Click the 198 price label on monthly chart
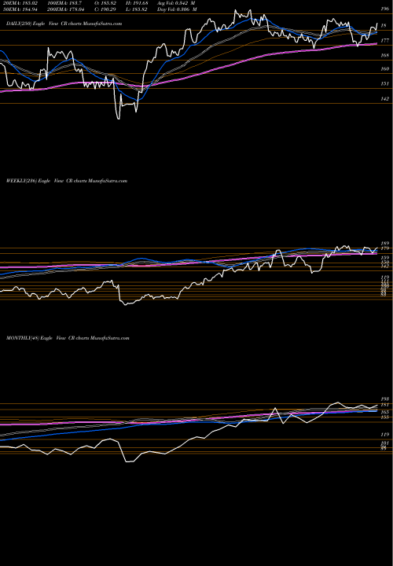393x566 pixels. (384, 399)
